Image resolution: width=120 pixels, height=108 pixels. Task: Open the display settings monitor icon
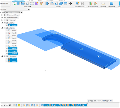click(x=104, y=100)
